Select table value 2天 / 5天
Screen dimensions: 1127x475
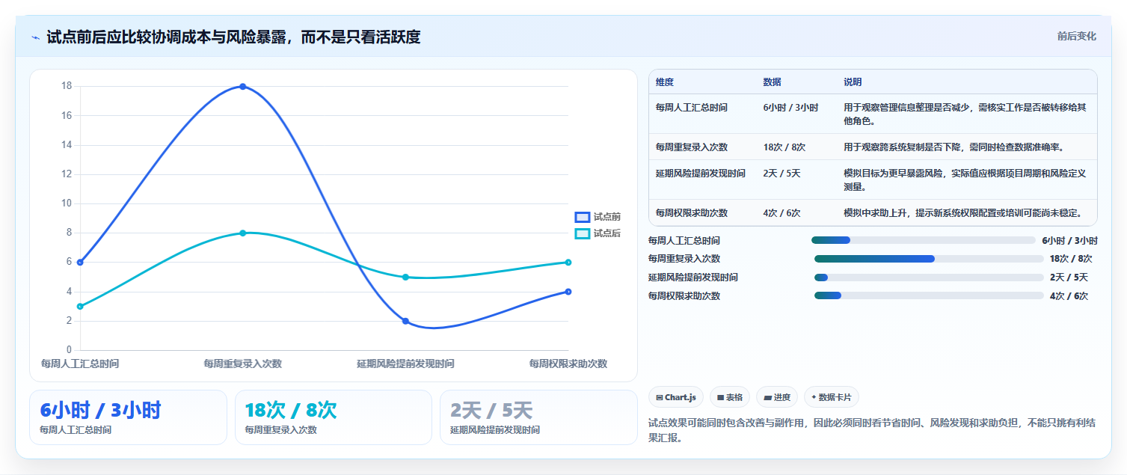coord(781,174)
